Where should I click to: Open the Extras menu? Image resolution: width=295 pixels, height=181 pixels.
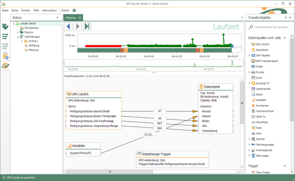click(15, 10)
